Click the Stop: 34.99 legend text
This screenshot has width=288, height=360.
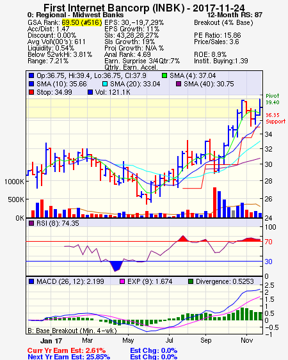tap(54, 92)
